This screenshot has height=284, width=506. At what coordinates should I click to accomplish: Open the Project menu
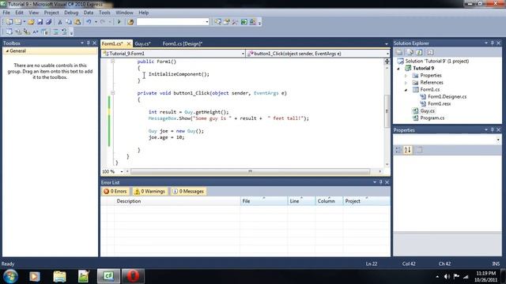[x=51, y=13]
